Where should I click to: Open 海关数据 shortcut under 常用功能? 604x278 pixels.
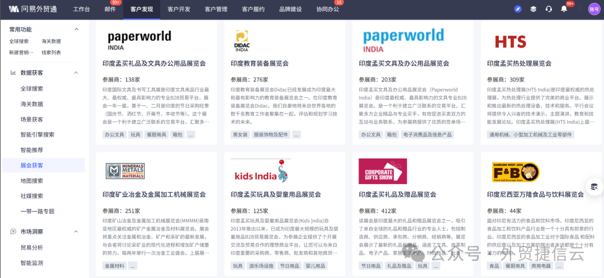click(x=51, y=41)
